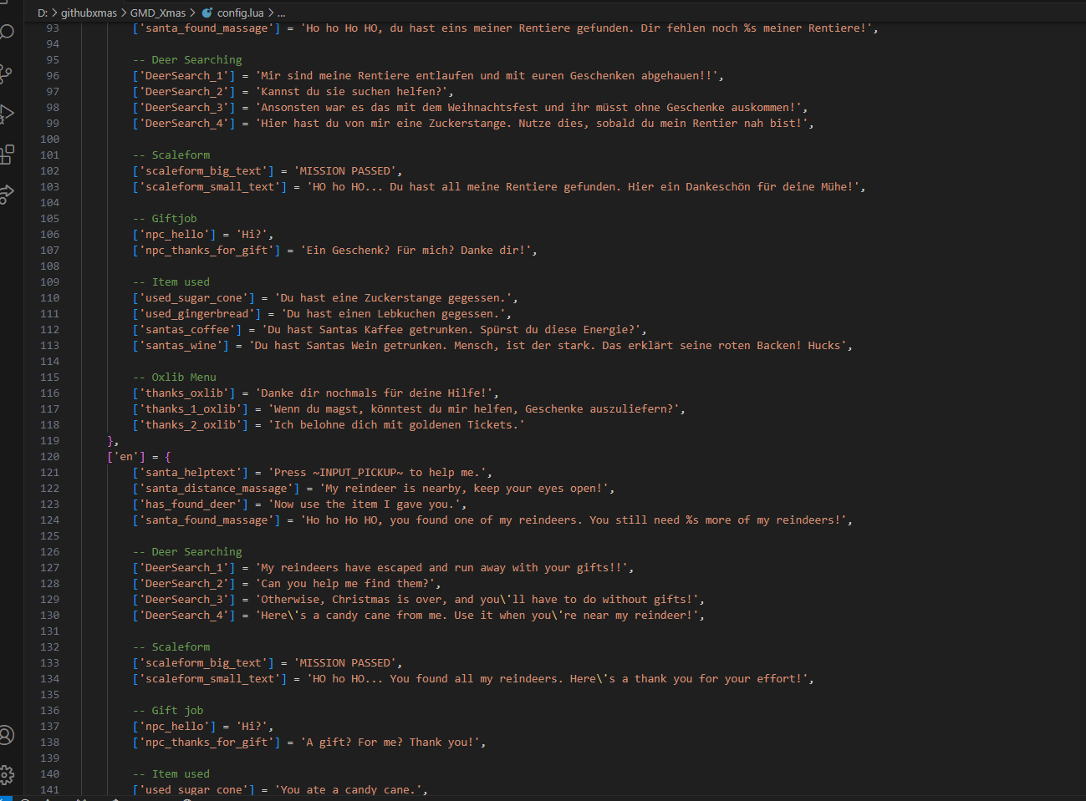Viewport: 1086px width, 801px height.
Task: Click the Lua file icon in breadcrumbs
Action: click(207, 13)
